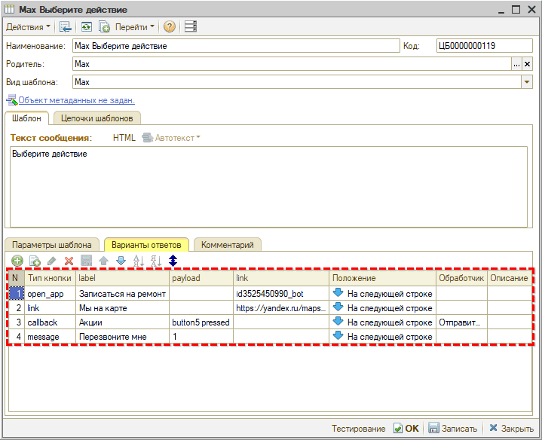The width and height of the screenshot is (542, 440).
Task: Expand the Вид шаблона dropdown list
Action: tap(527, 82)
